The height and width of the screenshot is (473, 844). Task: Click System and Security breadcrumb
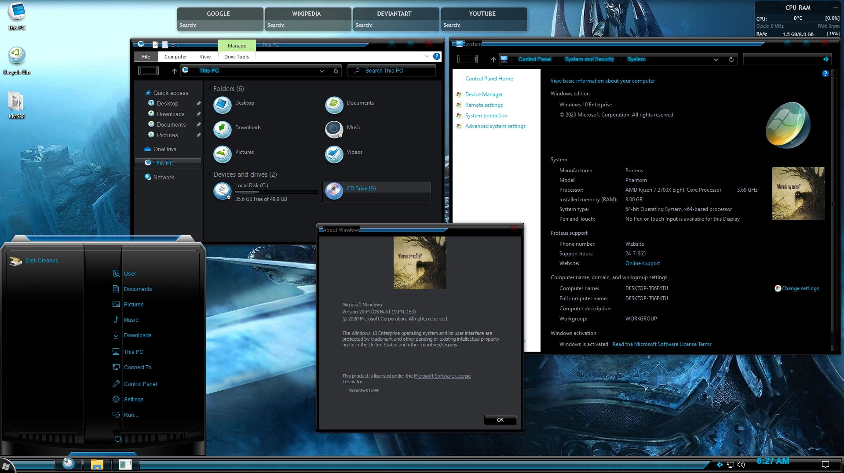[x=589, y=59]
